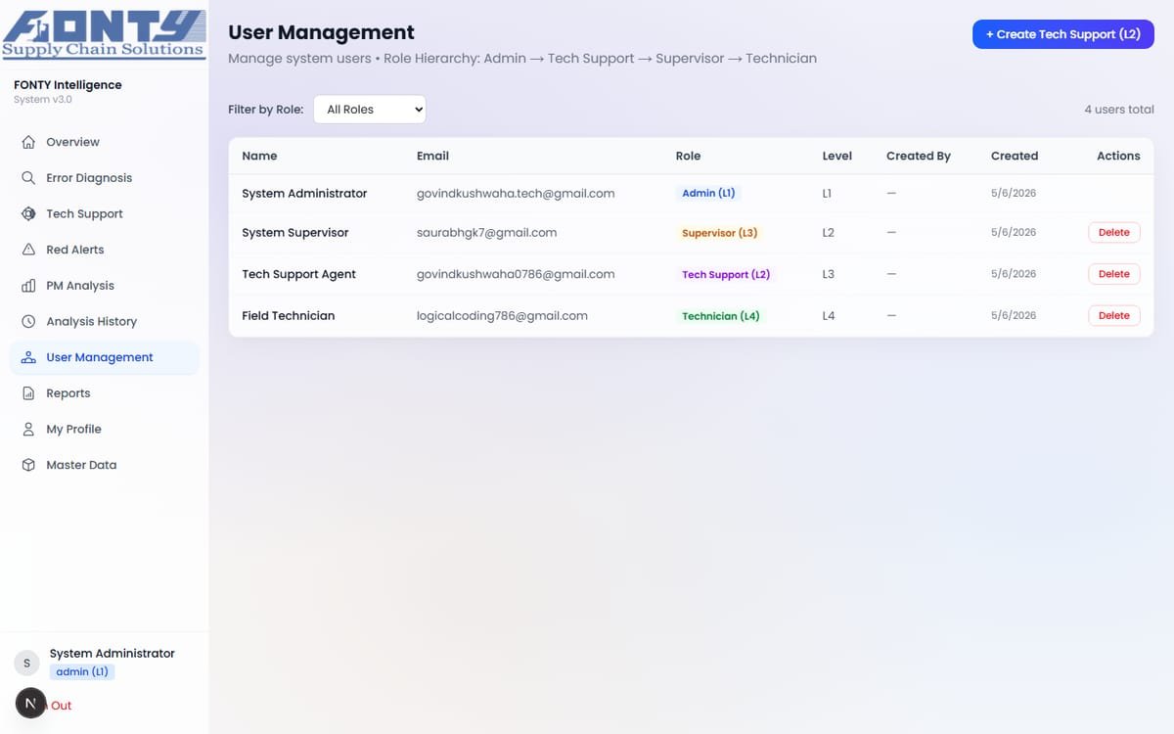Click the round N badge icon

pos(31,704)
